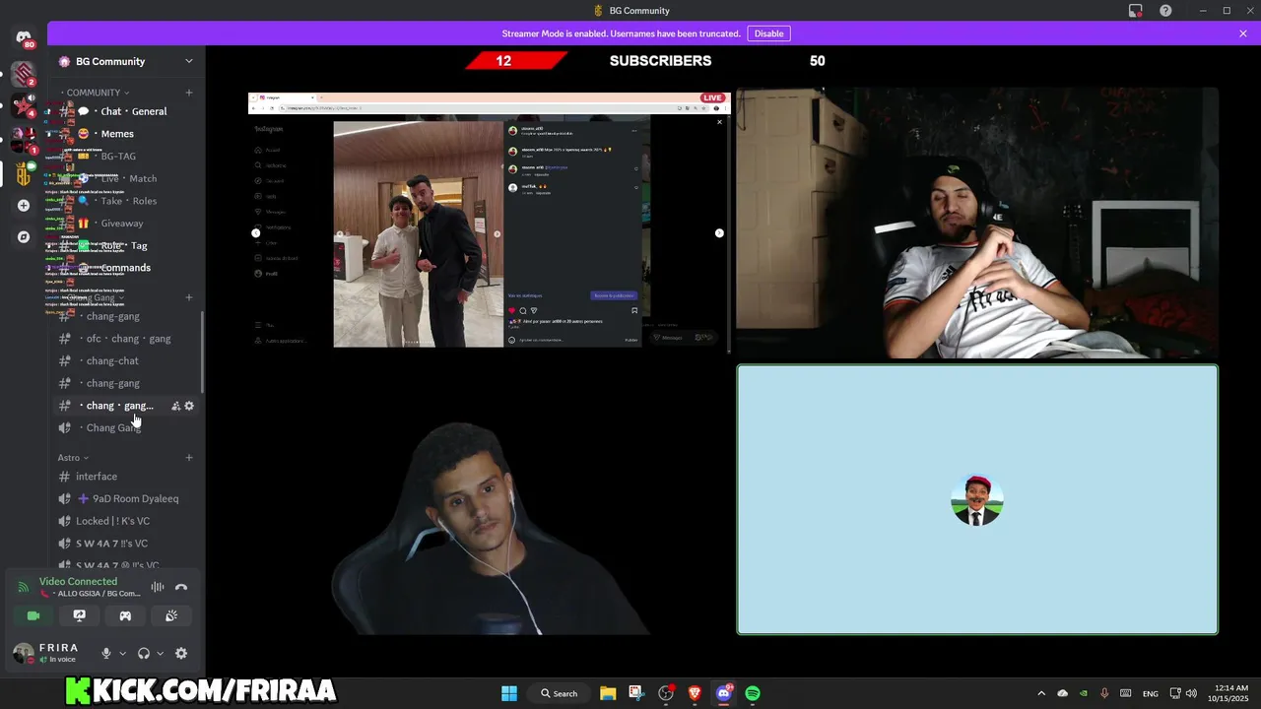Image resolution: width=1261 pixels, height=709 pixels.
Task: Start an activity with the gamepad icon
Action: [125, 615]
